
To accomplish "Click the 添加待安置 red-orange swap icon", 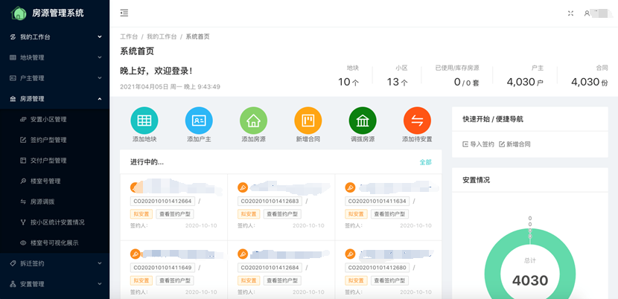I will point(417,120).
